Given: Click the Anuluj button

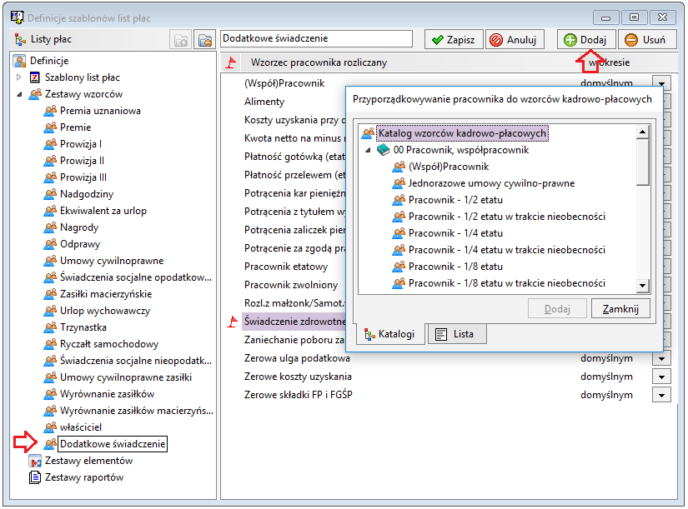Looking at the screenshot, I should (x=515, y=40).
